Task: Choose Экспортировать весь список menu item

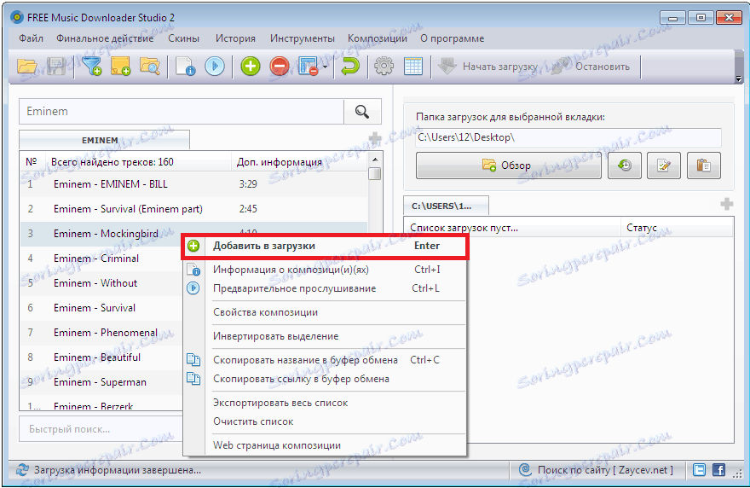Action: [x=325, y=403]
